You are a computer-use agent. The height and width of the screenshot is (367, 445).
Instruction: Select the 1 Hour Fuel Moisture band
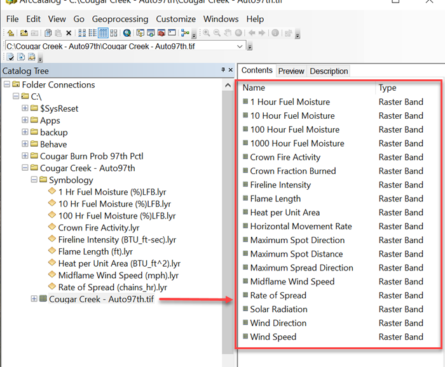[290, 102]
